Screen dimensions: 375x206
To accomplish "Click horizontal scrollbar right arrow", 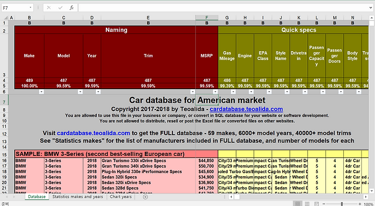I will [x=366, y=197].
